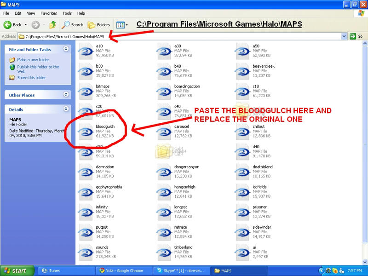Click the scrollbar down arrow
This screenshot has height=276, width=368.
[x=365, y=262]
